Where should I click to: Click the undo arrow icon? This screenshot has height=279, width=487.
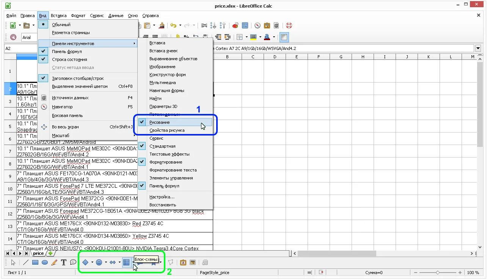173,25
